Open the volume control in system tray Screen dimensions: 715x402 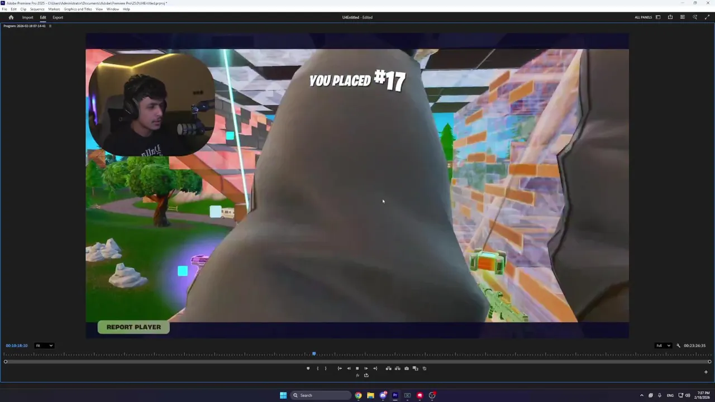[687, 395]
